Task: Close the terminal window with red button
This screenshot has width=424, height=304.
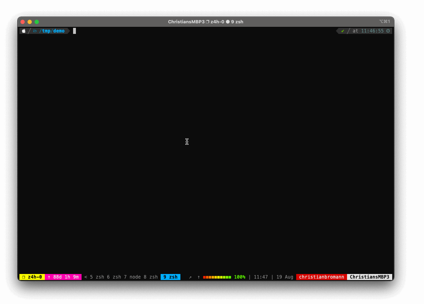Action: 23,22
